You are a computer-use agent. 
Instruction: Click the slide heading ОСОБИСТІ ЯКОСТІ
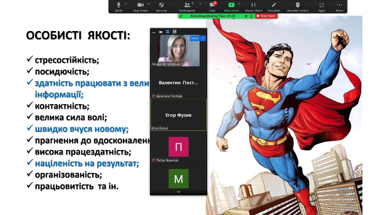tap(78, 35)
